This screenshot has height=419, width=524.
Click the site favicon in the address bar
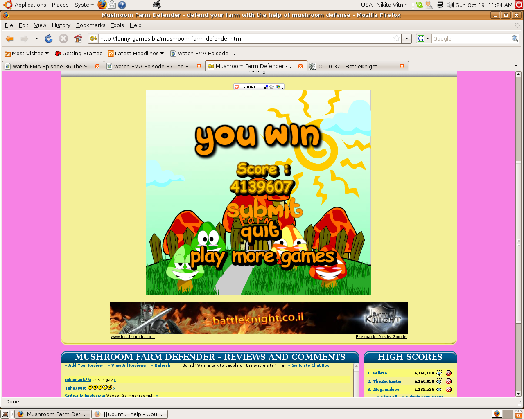coord(93,38)
